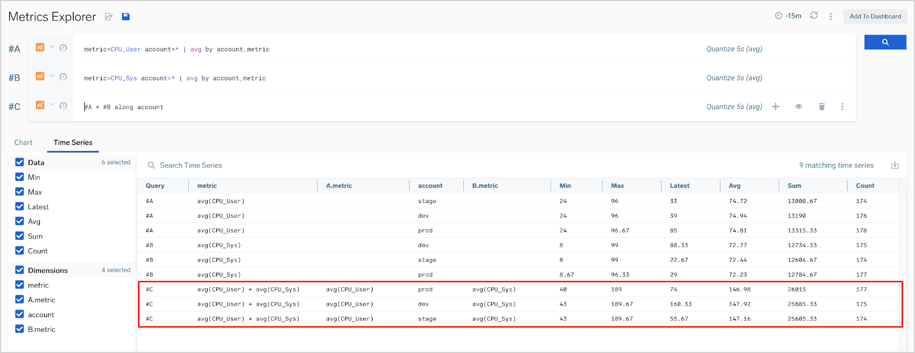The height and width of the screenshot is (353, 915).
Task: Download time series using export icon
Action: tap(894, 165)
